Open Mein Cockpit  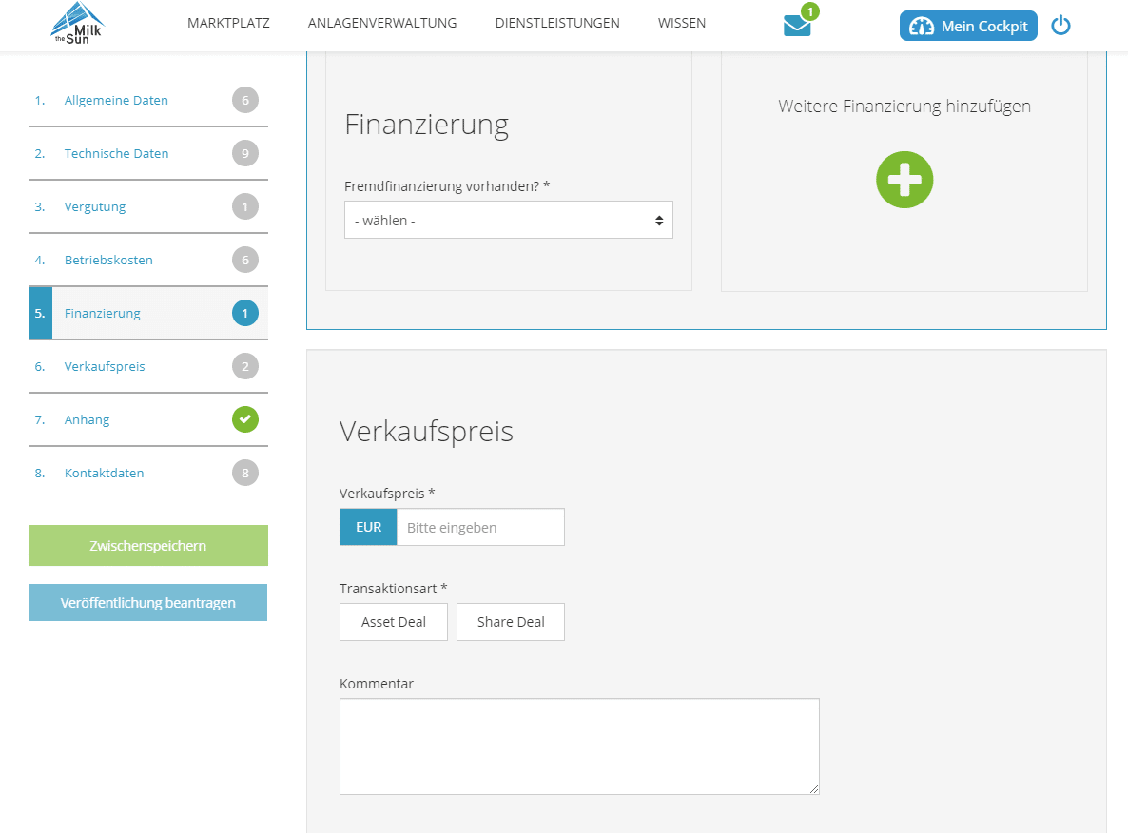[x=968, y=27]
